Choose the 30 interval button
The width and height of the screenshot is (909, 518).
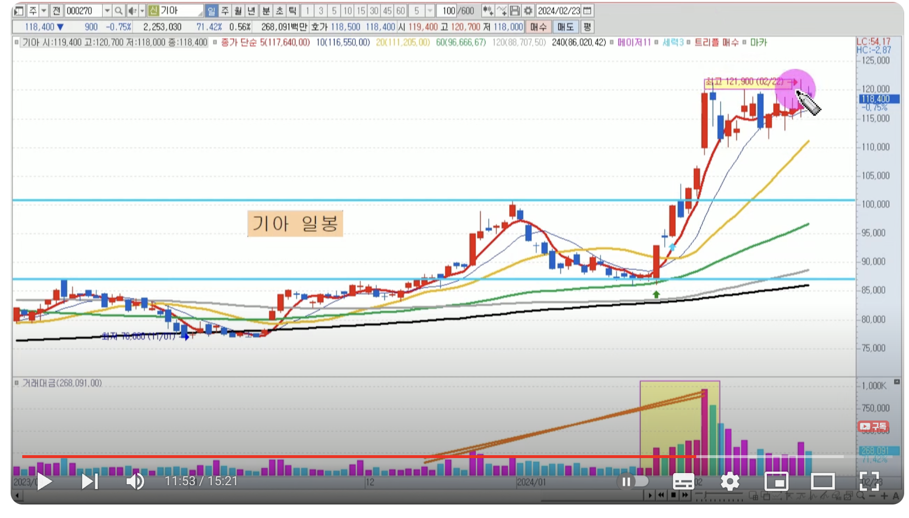coord(374,11)
